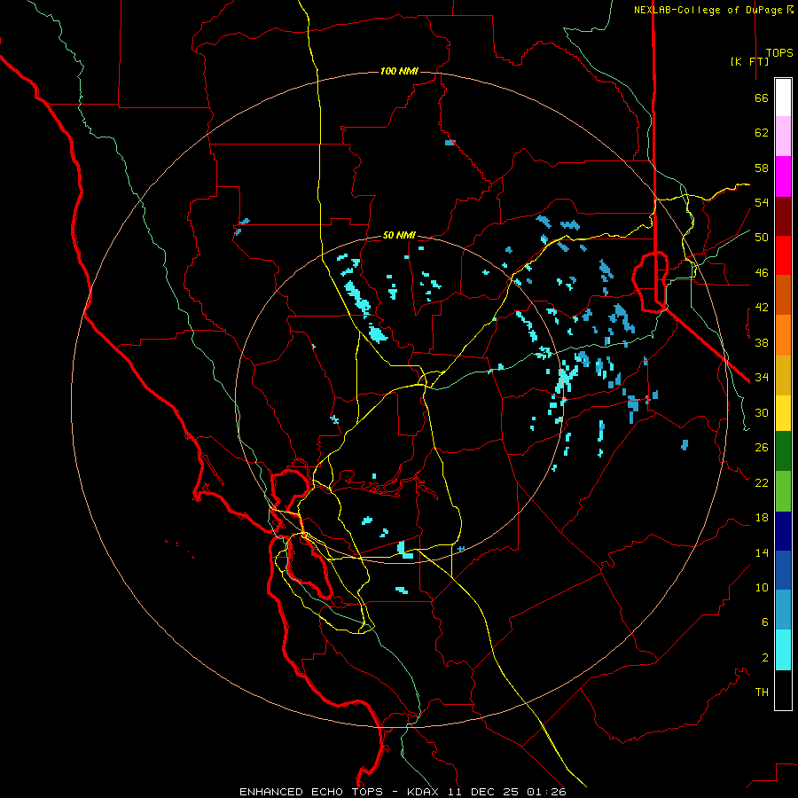
Task: Click the dark orange 46 kft swatch
Action: pyautogui.click(x=783, y=294)
